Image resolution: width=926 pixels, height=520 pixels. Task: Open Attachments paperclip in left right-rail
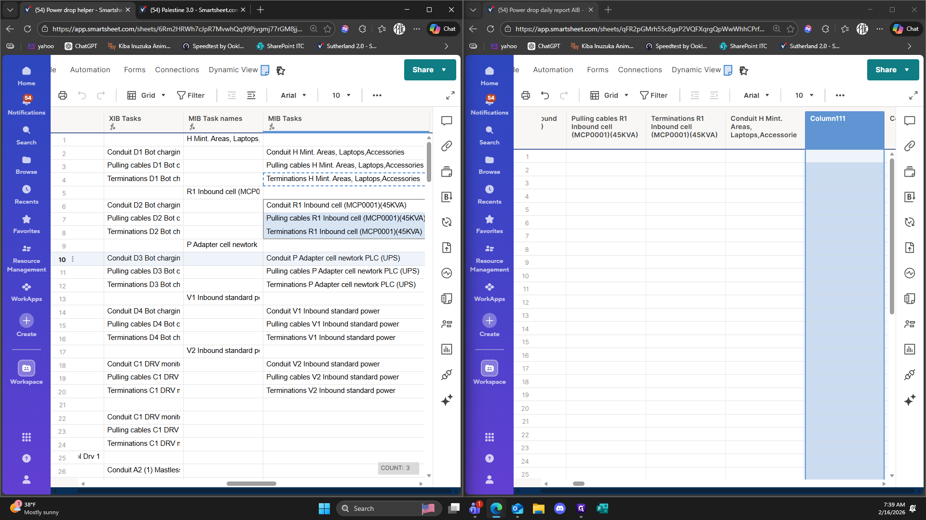[x=447, y=146]
